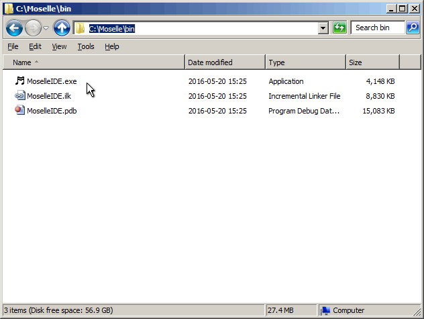424x319 pixels.
Task: Maximize the C:\Moselle\bin window
Action: click(x=402, y=9)
